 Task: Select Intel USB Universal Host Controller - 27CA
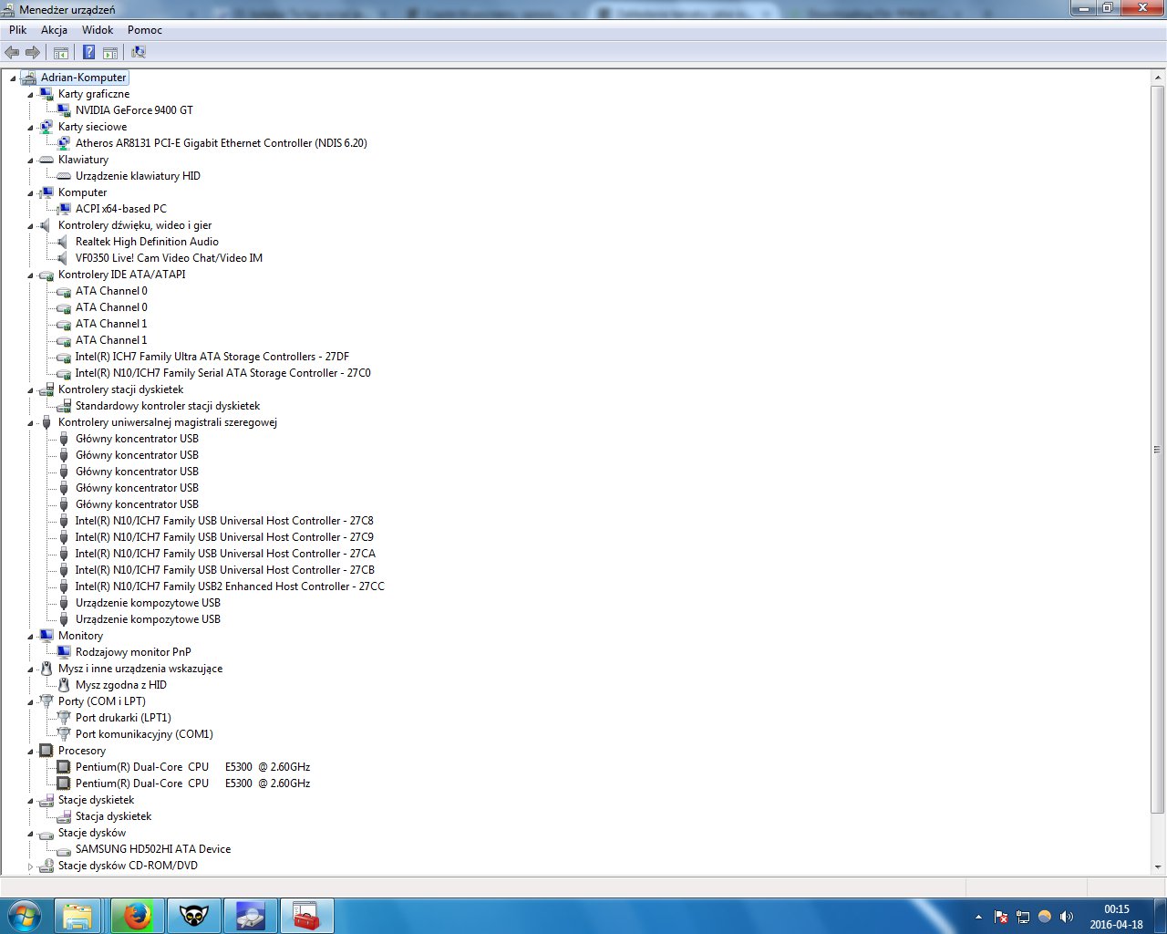(225, 554)
